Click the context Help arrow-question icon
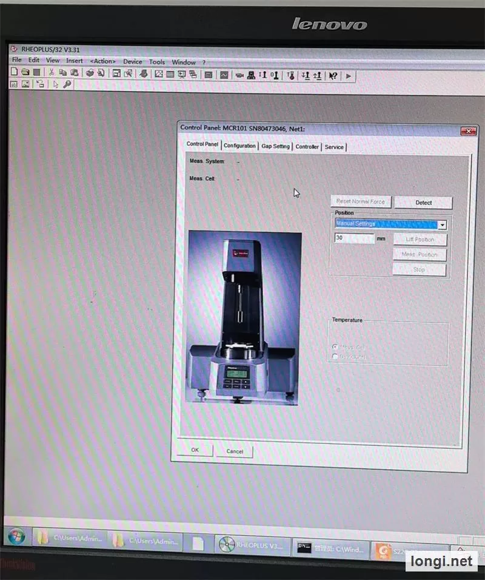 coord(333,76)
